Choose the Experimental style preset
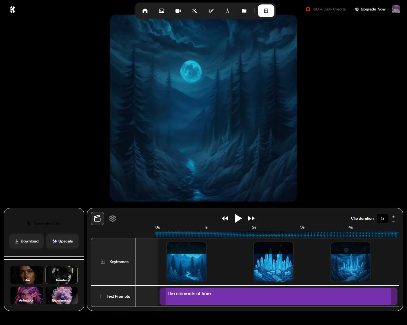The width and height of the screenshot is (407, 325). 62,295
